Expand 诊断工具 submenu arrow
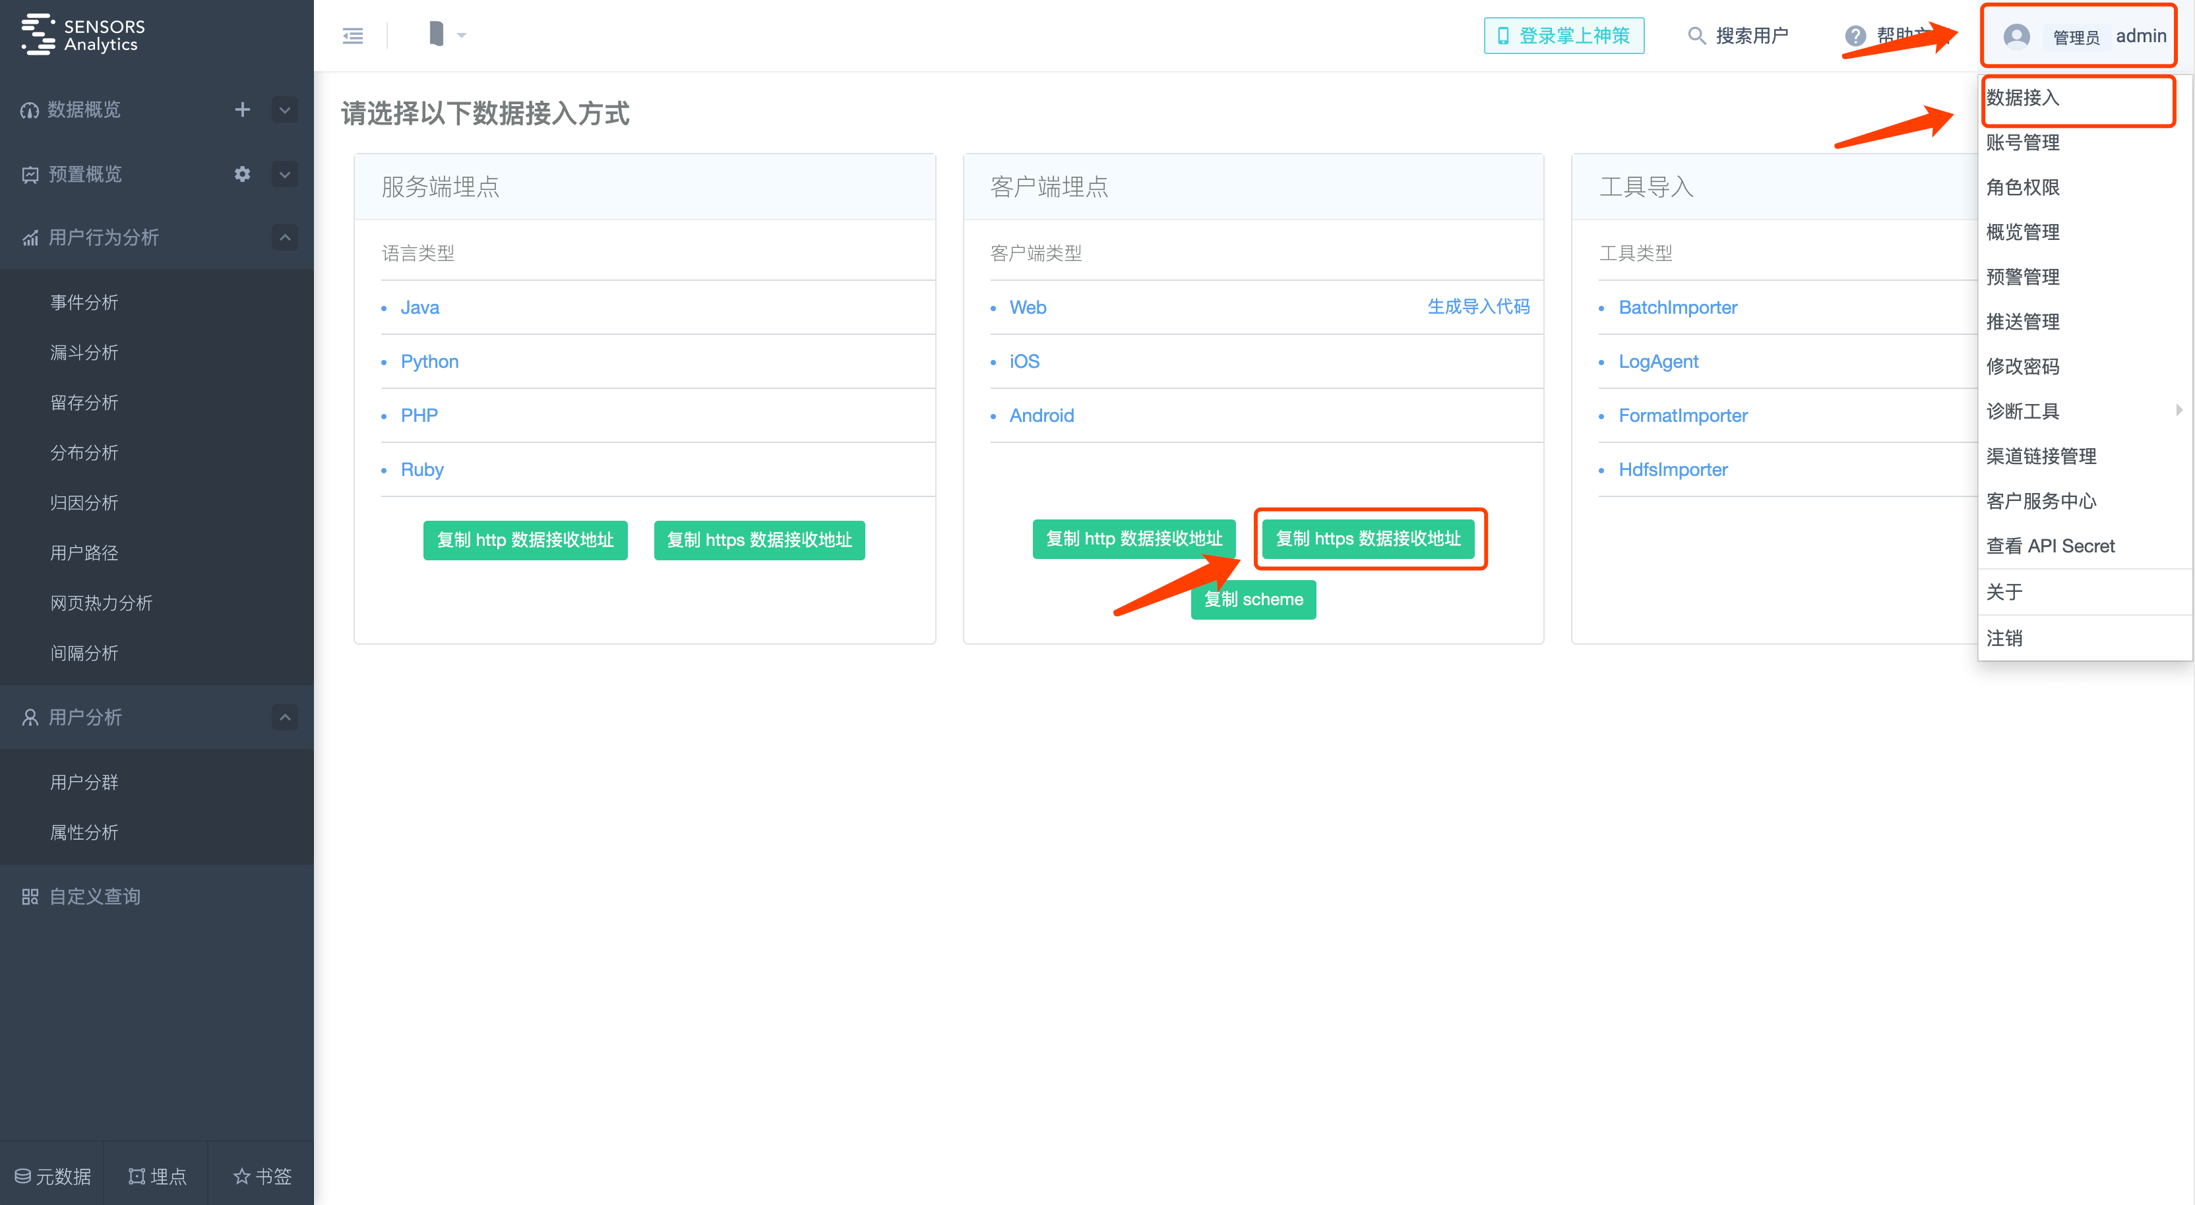 pos(2179,411)
